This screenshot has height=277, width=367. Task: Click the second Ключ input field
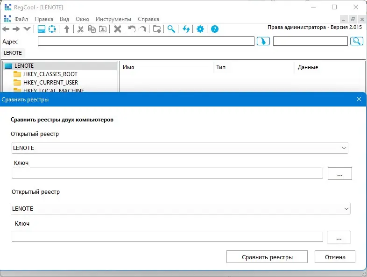click(167, 236)
